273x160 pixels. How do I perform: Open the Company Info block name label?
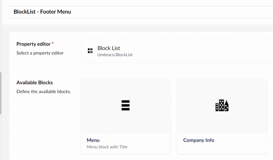(x=199, y=140)
